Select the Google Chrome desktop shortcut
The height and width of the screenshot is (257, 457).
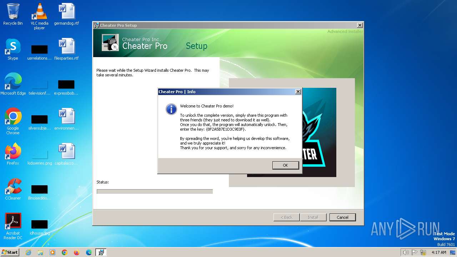13,121
